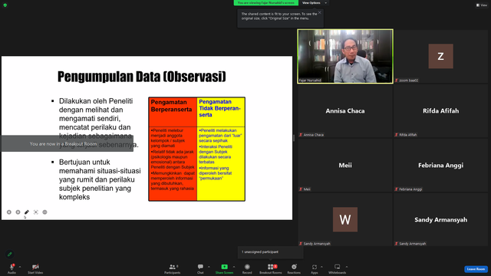Click the You are now in a Breakout Room banner
This screenshot has height=276, width=491.
68,143
